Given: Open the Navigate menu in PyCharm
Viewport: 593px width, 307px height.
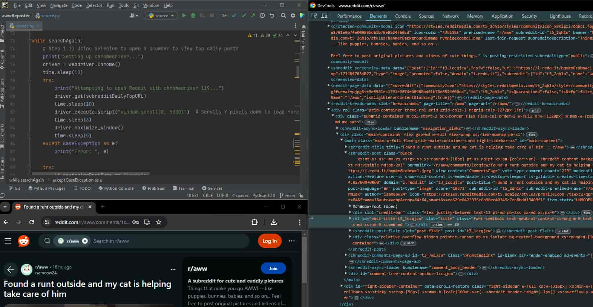Looking at the screenshot, I should pyautogui.click(x=59, y=5).
